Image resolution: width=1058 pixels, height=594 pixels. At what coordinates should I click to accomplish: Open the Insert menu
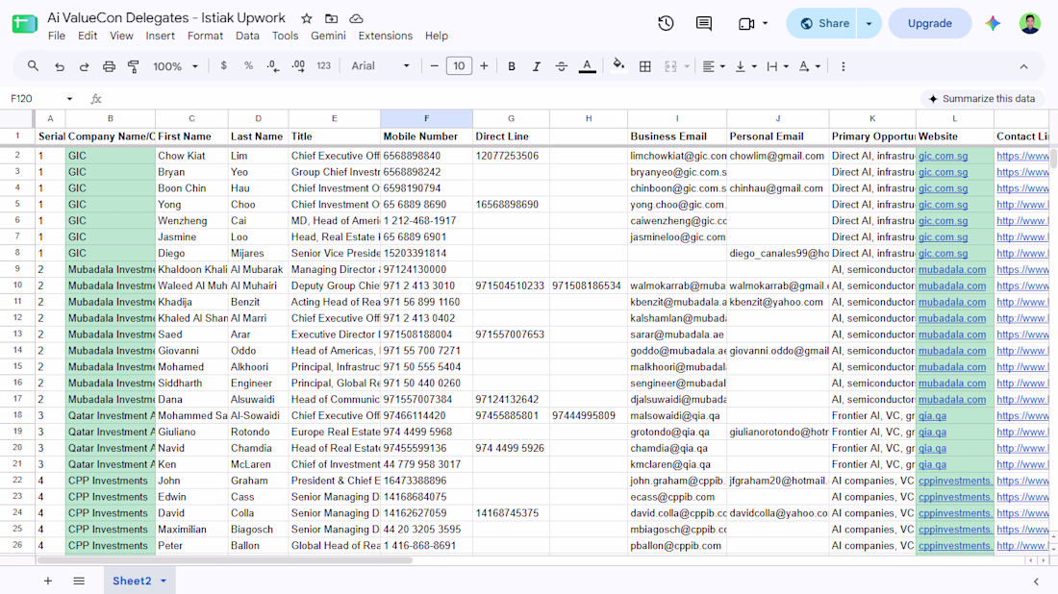point(160,36)
